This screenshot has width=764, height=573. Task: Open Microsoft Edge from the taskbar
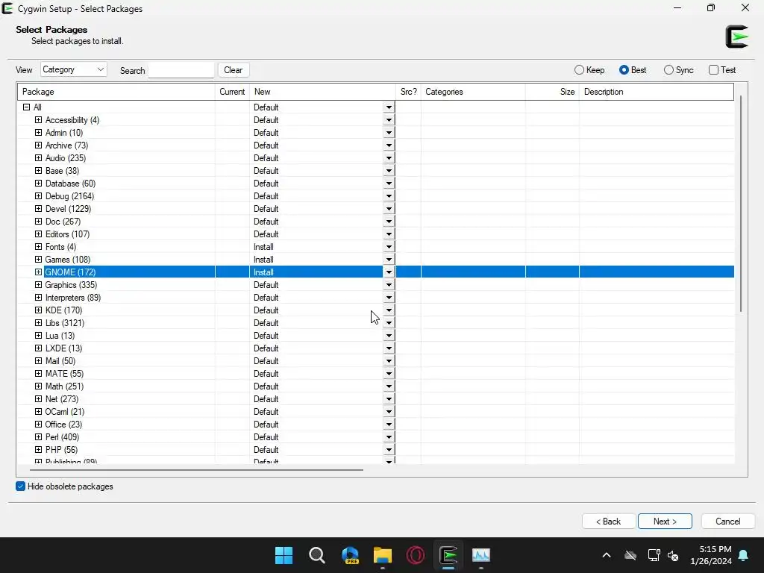(x=350, y=555)
